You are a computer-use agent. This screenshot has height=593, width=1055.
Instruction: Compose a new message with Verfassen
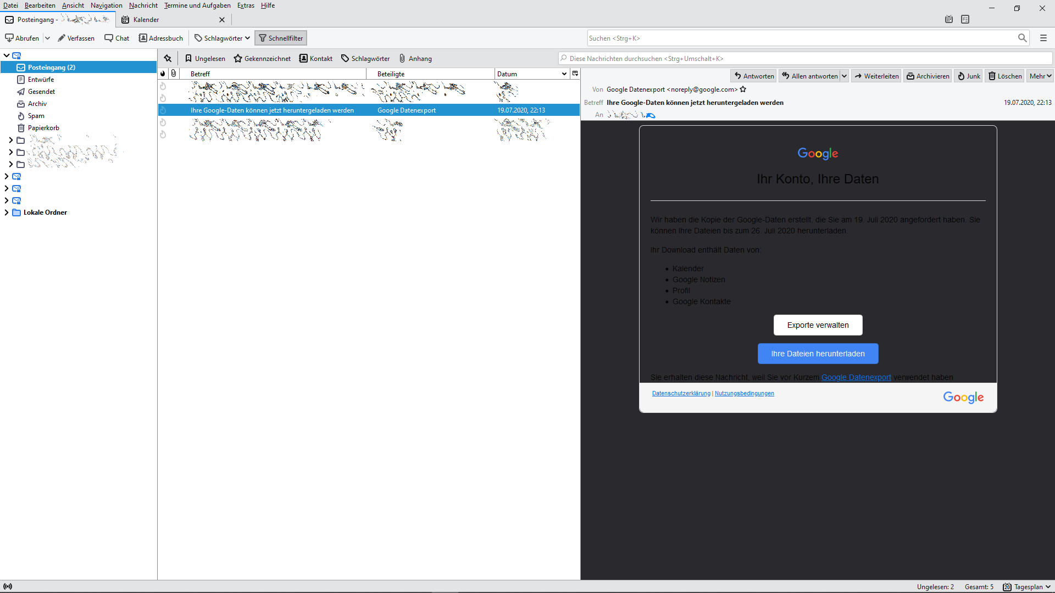click(76, 38)
